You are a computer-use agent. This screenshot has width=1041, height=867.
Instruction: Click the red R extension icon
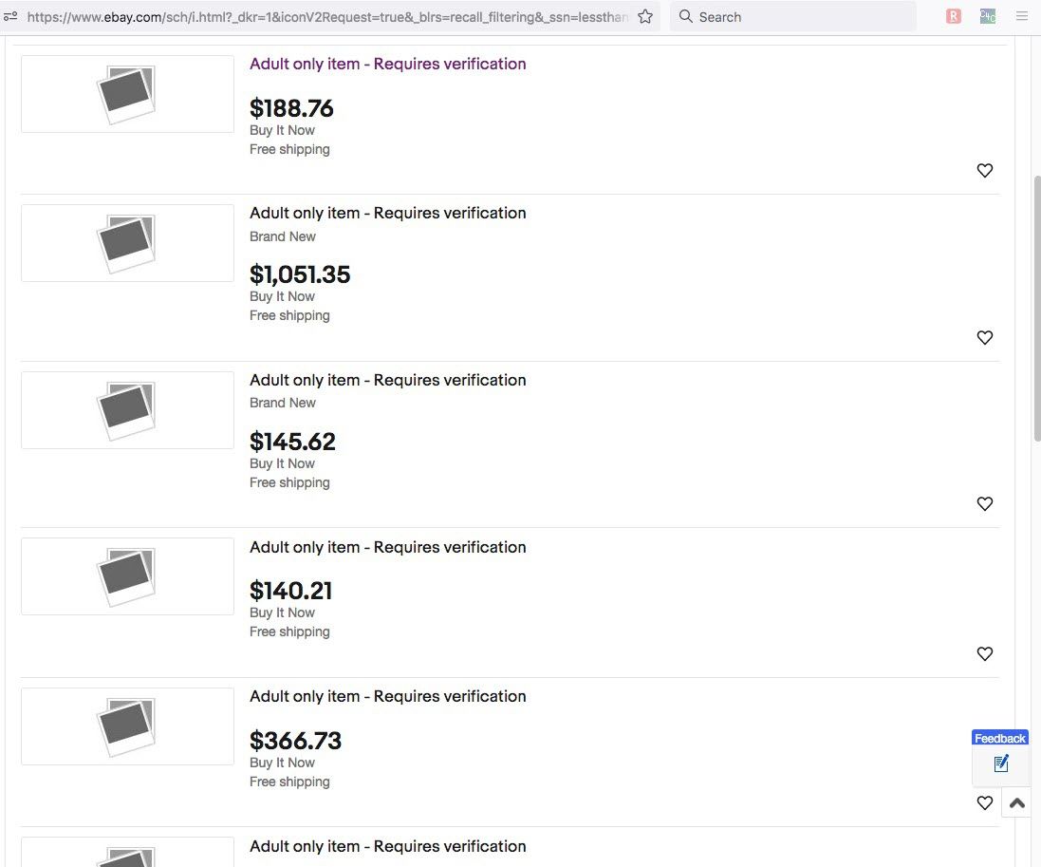point(954,16)
